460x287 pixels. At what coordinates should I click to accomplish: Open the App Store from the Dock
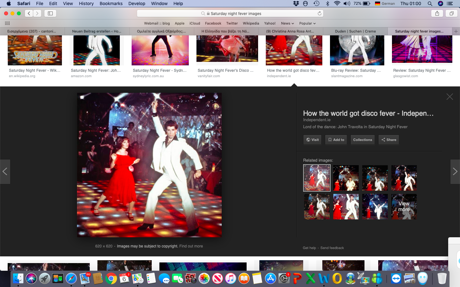pos(271,278)
